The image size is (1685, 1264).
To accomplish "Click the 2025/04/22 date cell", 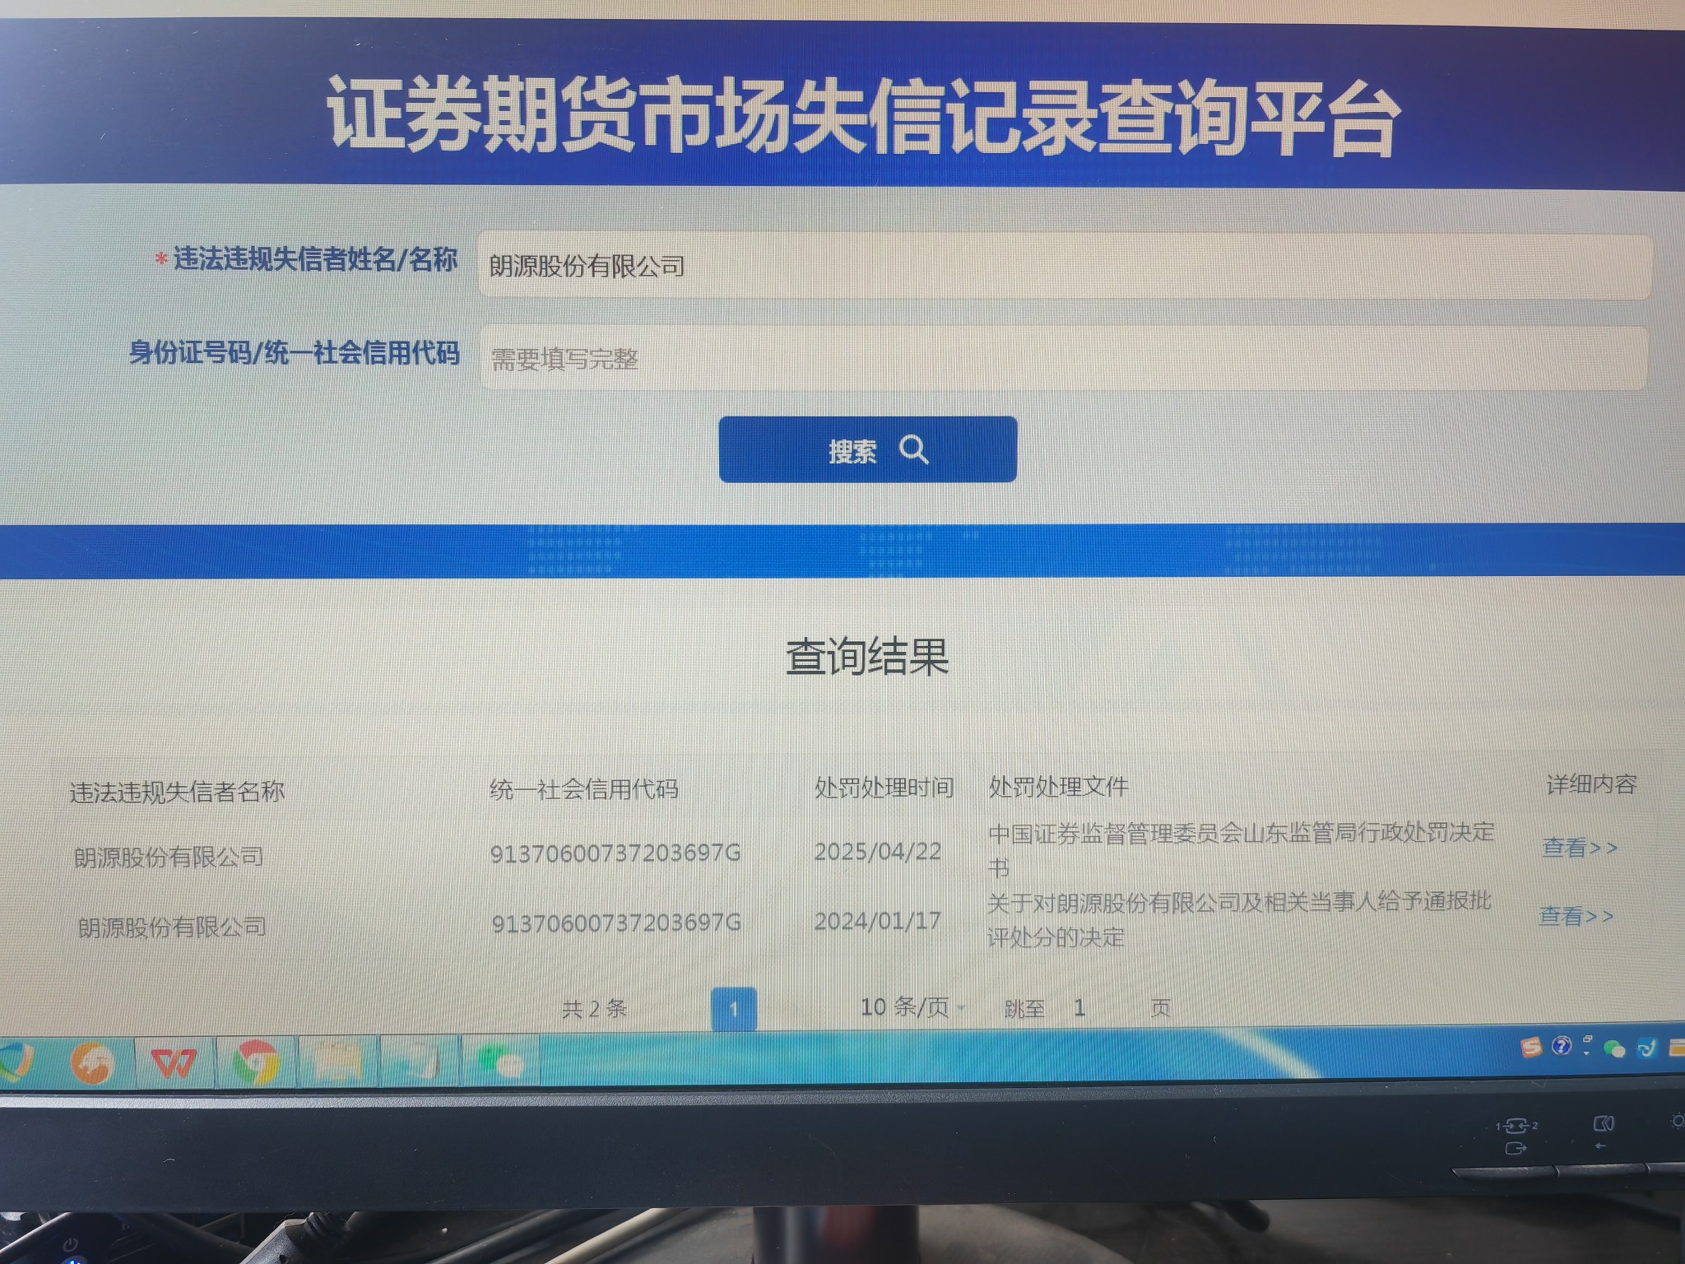I will pos(878,852).
